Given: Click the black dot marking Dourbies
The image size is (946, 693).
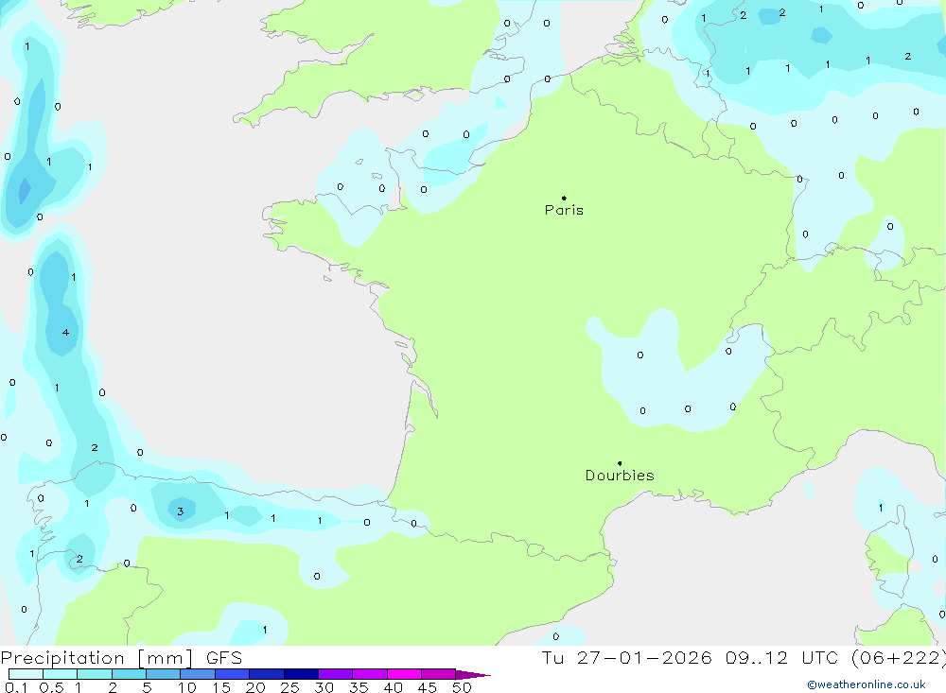Looking at the screenshot, I should coord(620,463).
